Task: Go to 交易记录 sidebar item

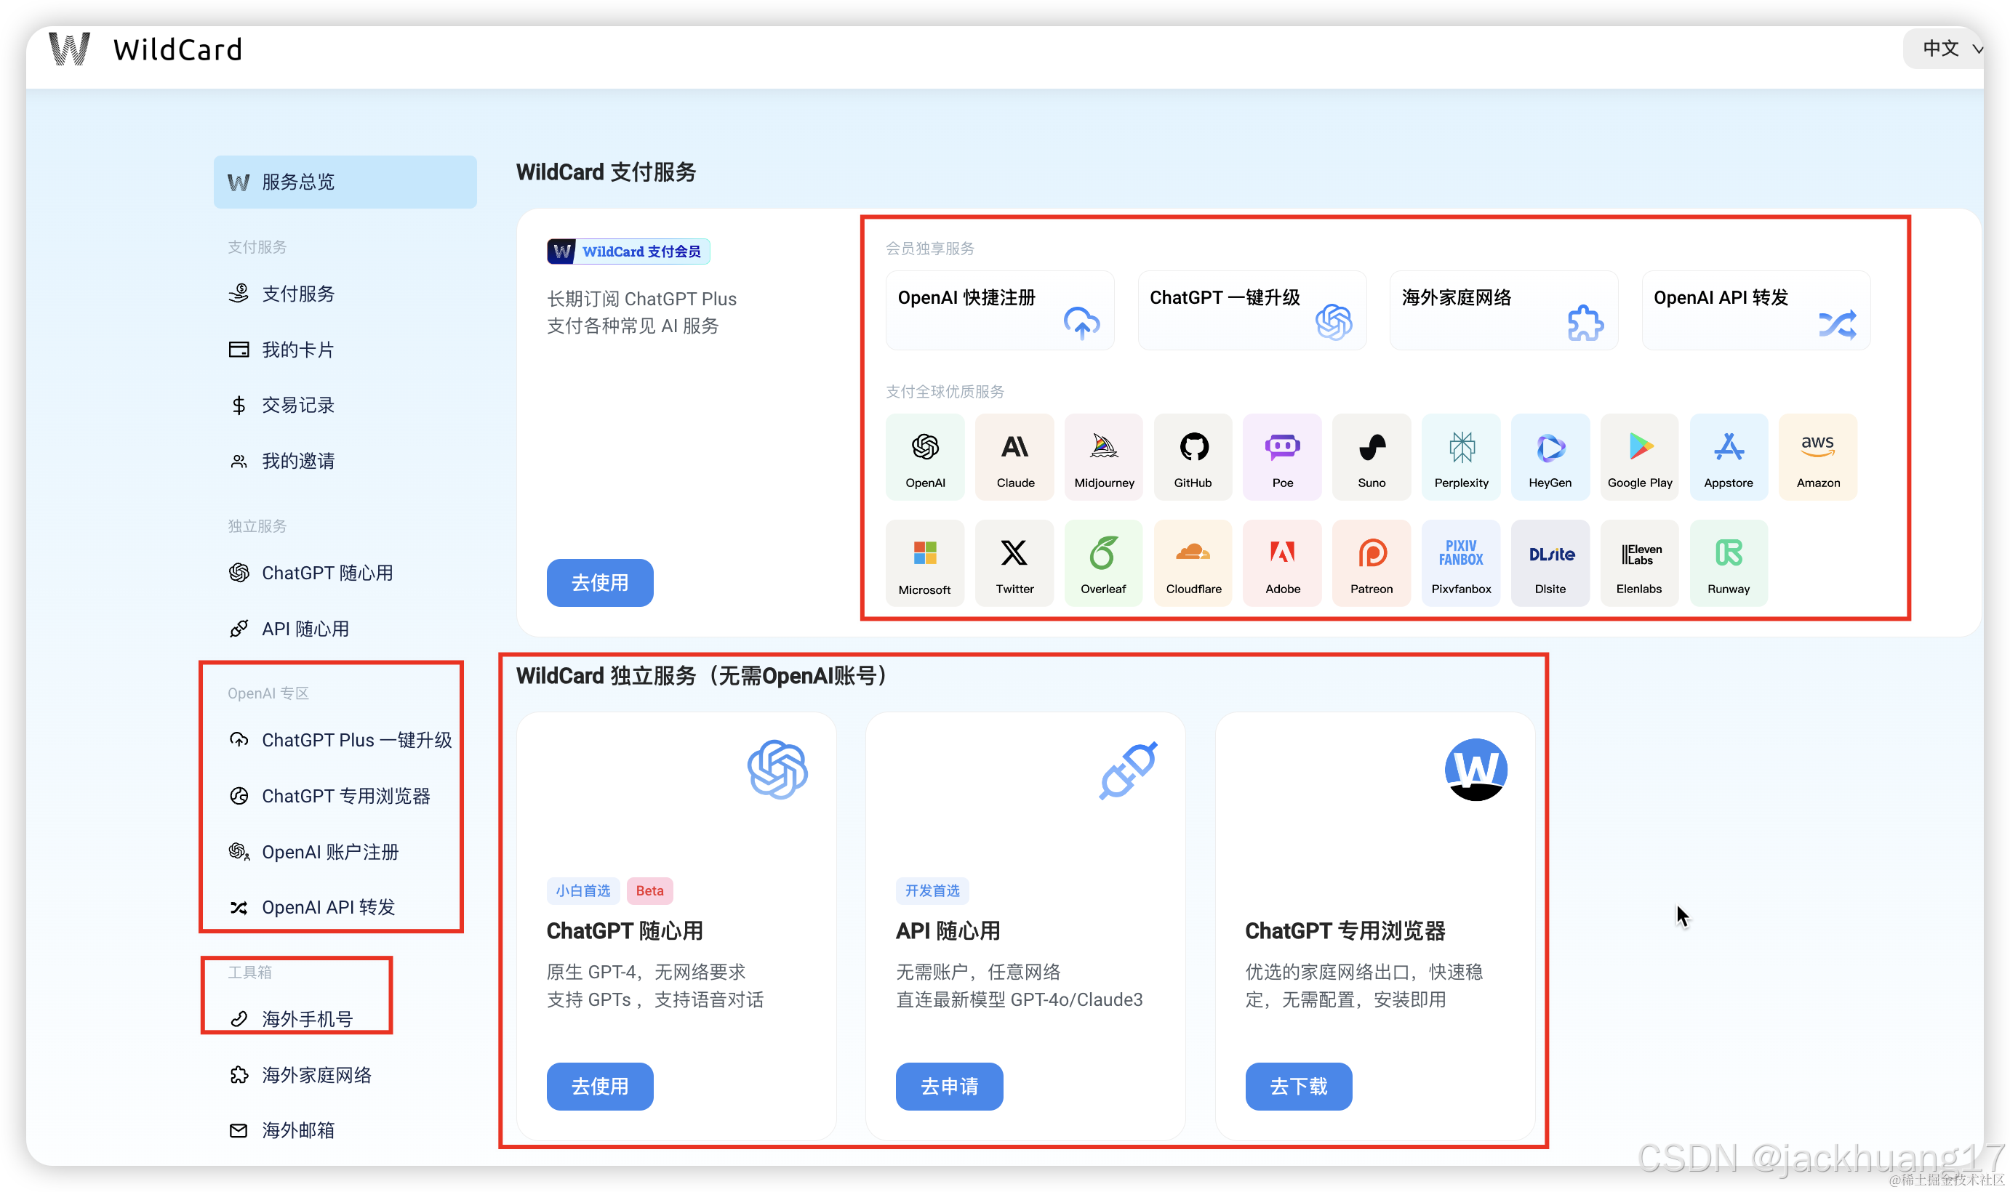Action: 297,405
